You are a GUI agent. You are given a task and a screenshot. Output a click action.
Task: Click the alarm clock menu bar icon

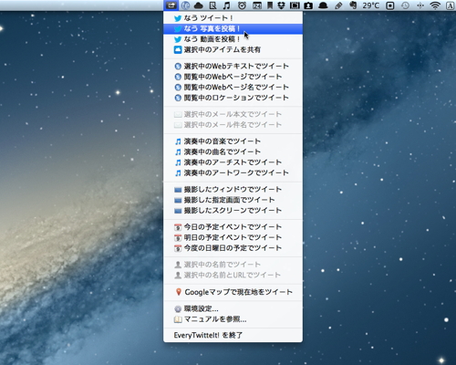tap(242, 5)
